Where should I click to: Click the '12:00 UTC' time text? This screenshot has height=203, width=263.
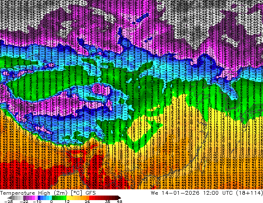pos(218,193)
